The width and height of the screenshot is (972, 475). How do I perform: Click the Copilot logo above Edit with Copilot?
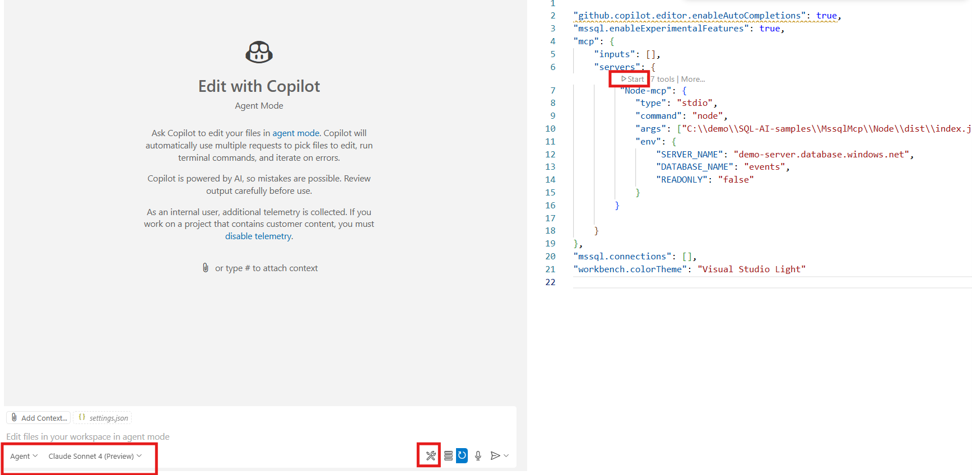(259, 52)
